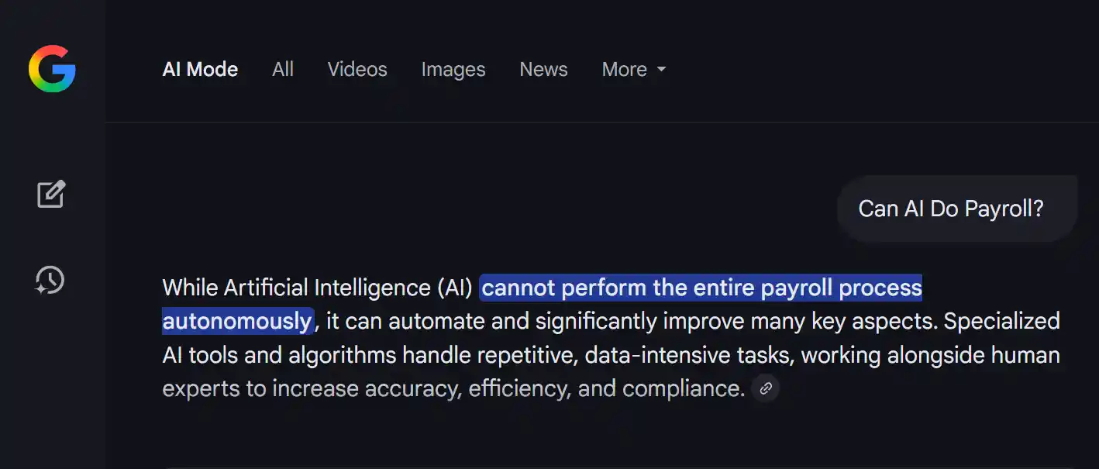Open the AI Mode history icon

tap(50, 280)
